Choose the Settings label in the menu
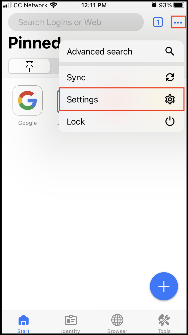Viewport: 188px width, 335px height. 82,99
